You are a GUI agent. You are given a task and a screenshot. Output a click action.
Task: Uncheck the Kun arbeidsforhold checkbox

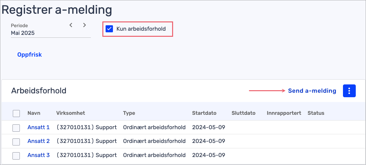pos(109,29)
